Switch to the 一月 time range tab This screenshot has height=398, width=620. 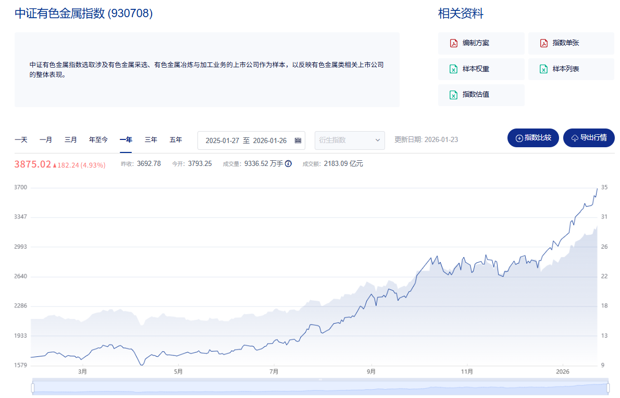point(46,139)
